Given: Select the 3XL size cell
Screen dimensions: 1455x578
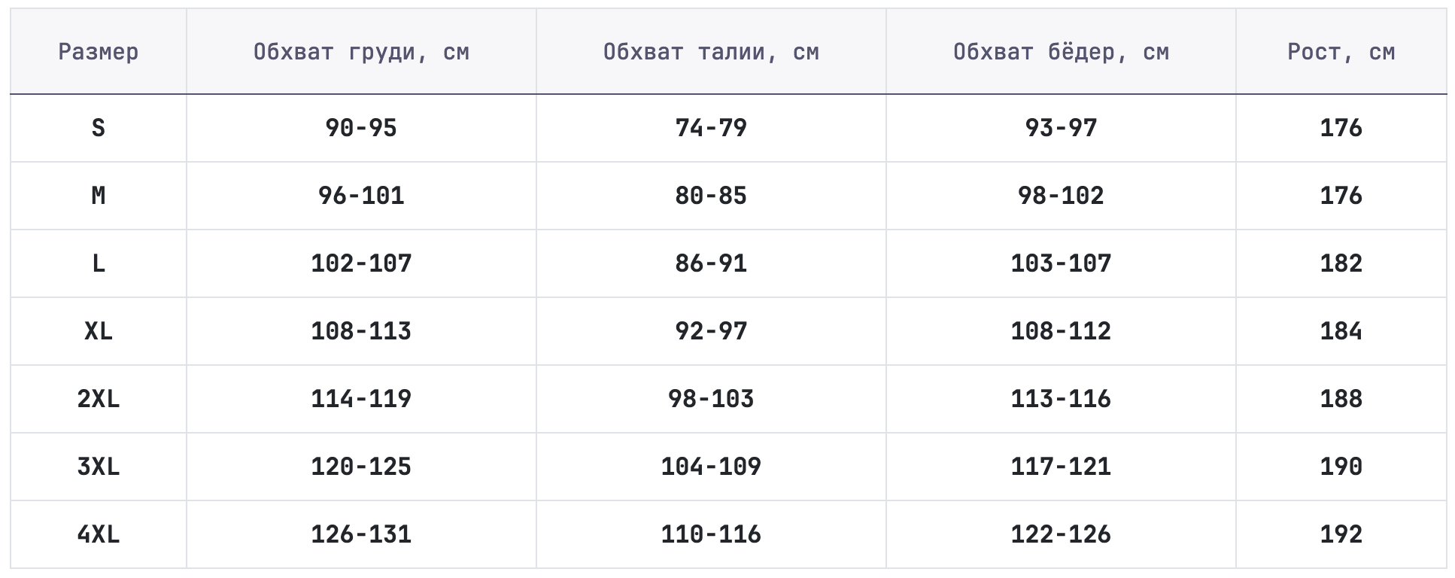Looking at the screenshot, I should (99, 467).
